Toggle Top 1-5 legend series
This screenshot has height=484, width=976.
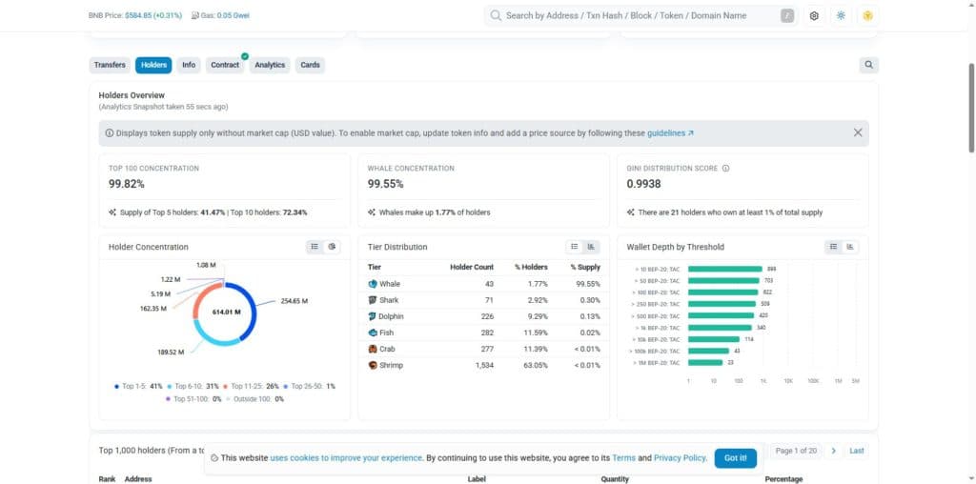(138, 386)
